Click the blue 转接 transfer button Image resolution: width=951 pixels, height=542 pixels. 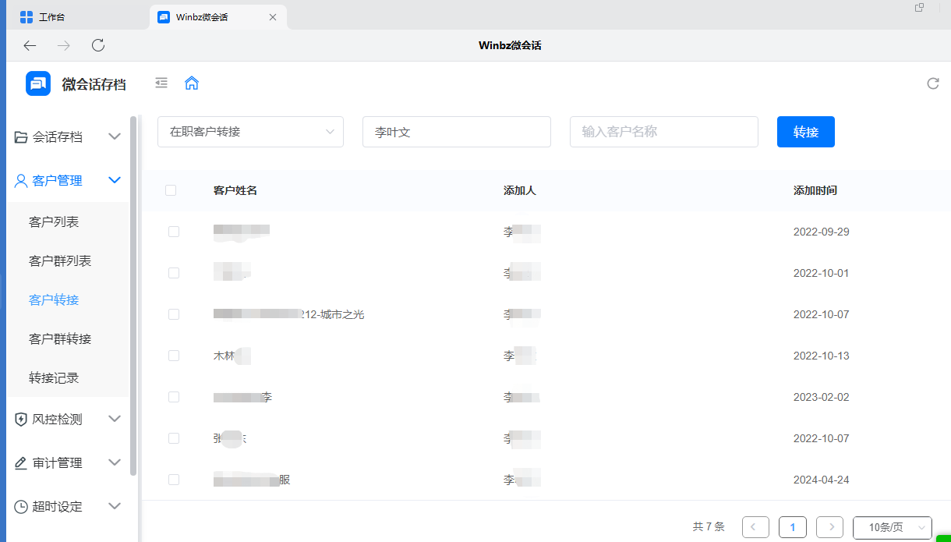(x=805, y=132)
